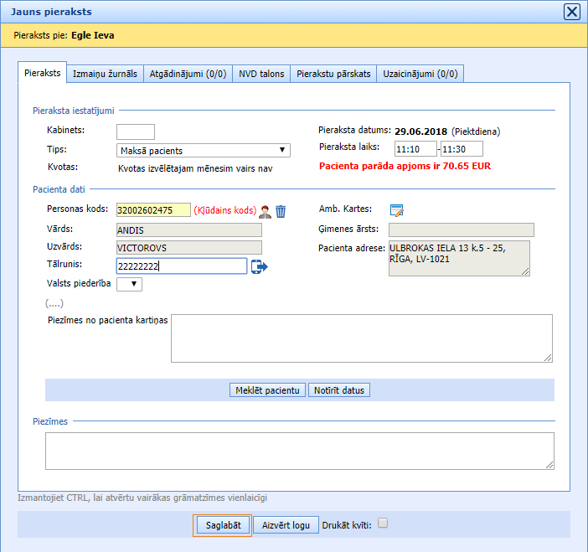Close the Jauns pieraksts dialog with X
This screenshot has height=552, width=588.
[x=571, y=12]
